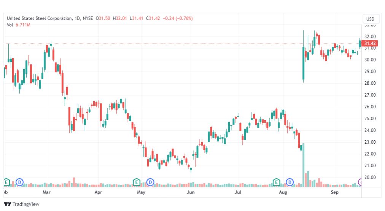Open the earnings E marker near May

[137, 182]
